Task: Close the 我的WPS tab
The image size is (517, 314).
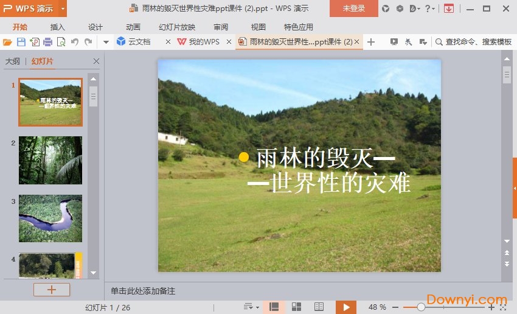Action: 229,42
